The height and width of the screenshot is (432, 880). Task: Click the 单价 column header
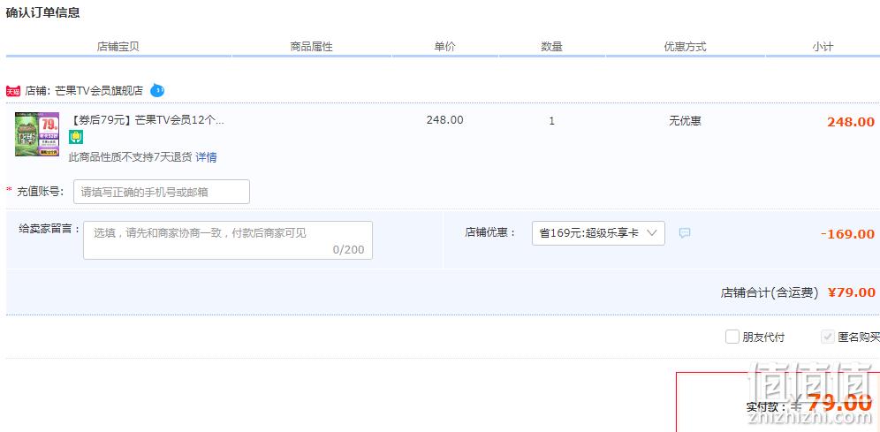[444, 47]
